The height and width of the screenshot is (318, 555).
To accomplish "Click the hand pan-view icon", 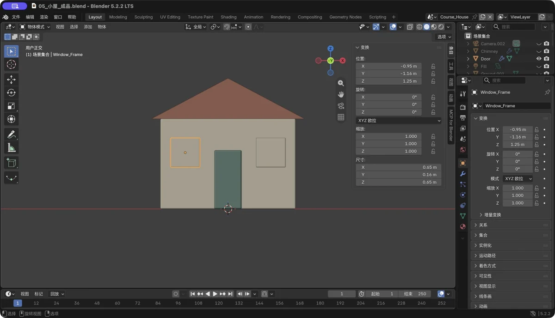I will [x=341, y=94].
